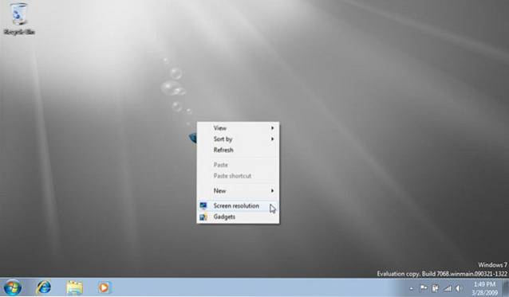Image resolution: width=509 pixels, height=297 pixels.
Task: Click the Show desktop button on the taskbar
Action: pyautogui.click(x=506, y=287)
